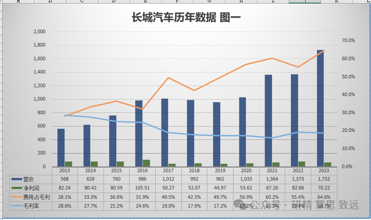Click the net profit value 105.51
The image size is (371, 220).
pos(142,188)
